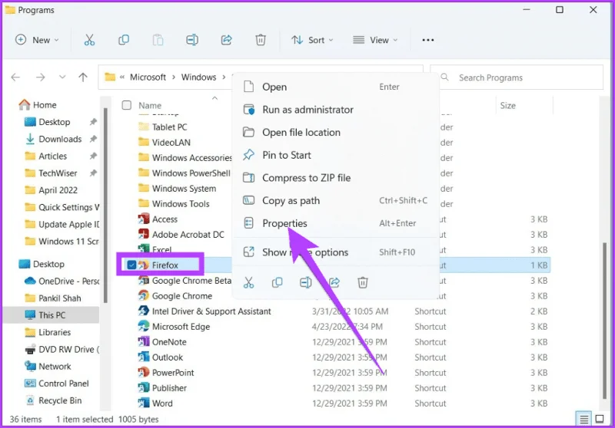
Task: Select Copy as path
Action: [335, 200]
